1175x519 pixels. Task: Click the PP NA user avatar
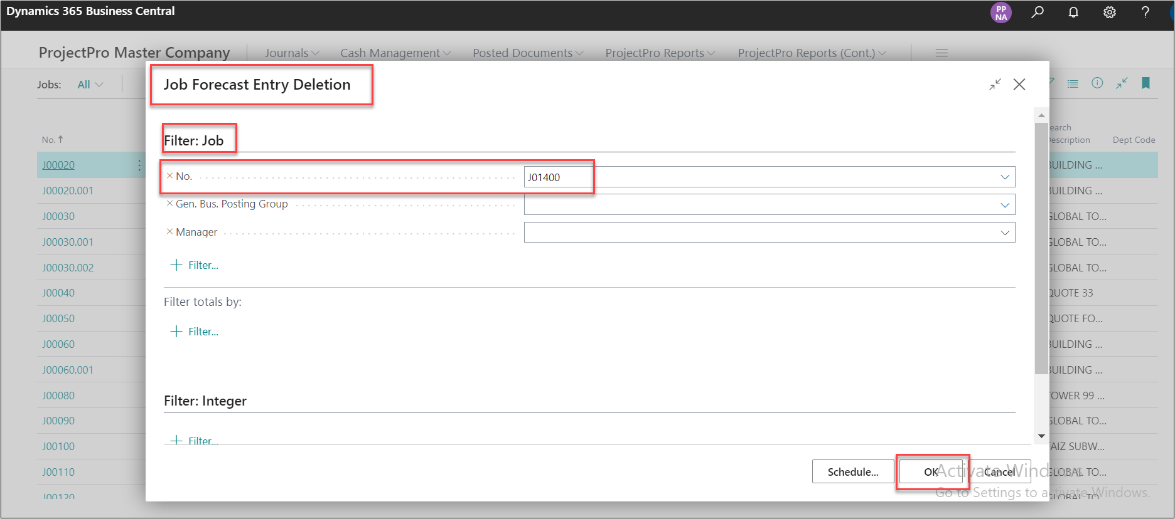click(x=1001, y=13)
